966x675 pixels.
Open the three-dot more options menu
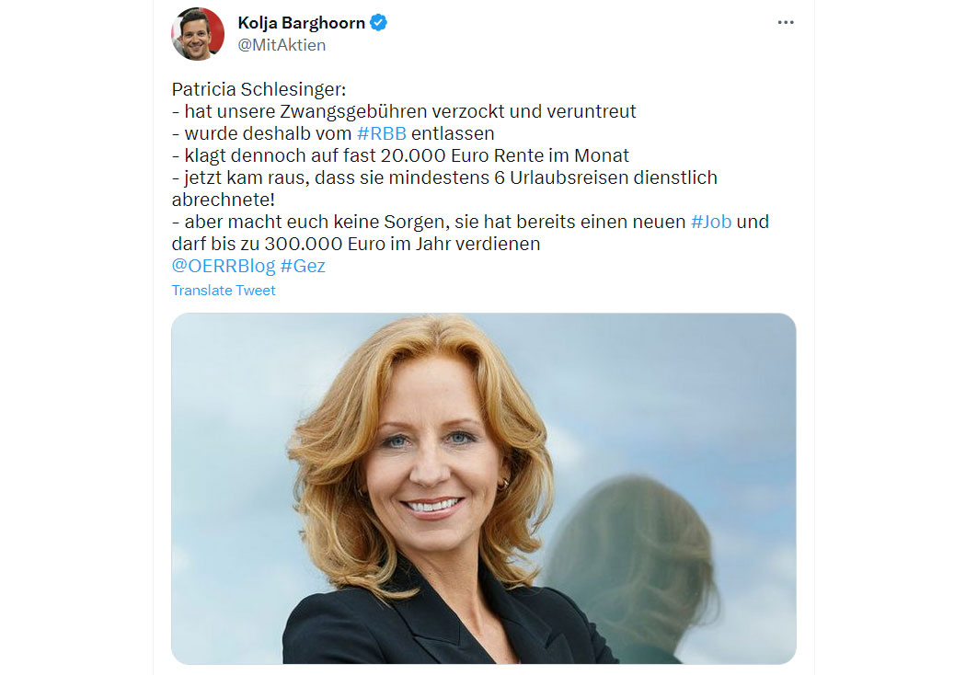click(786, 23)
